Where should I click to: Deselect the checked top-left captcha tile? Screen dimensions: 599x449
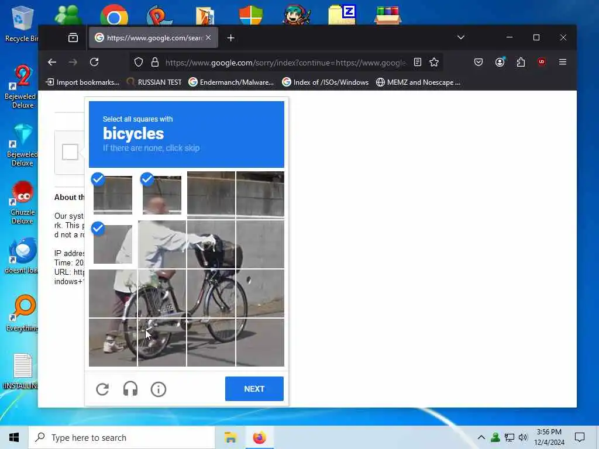113,195
